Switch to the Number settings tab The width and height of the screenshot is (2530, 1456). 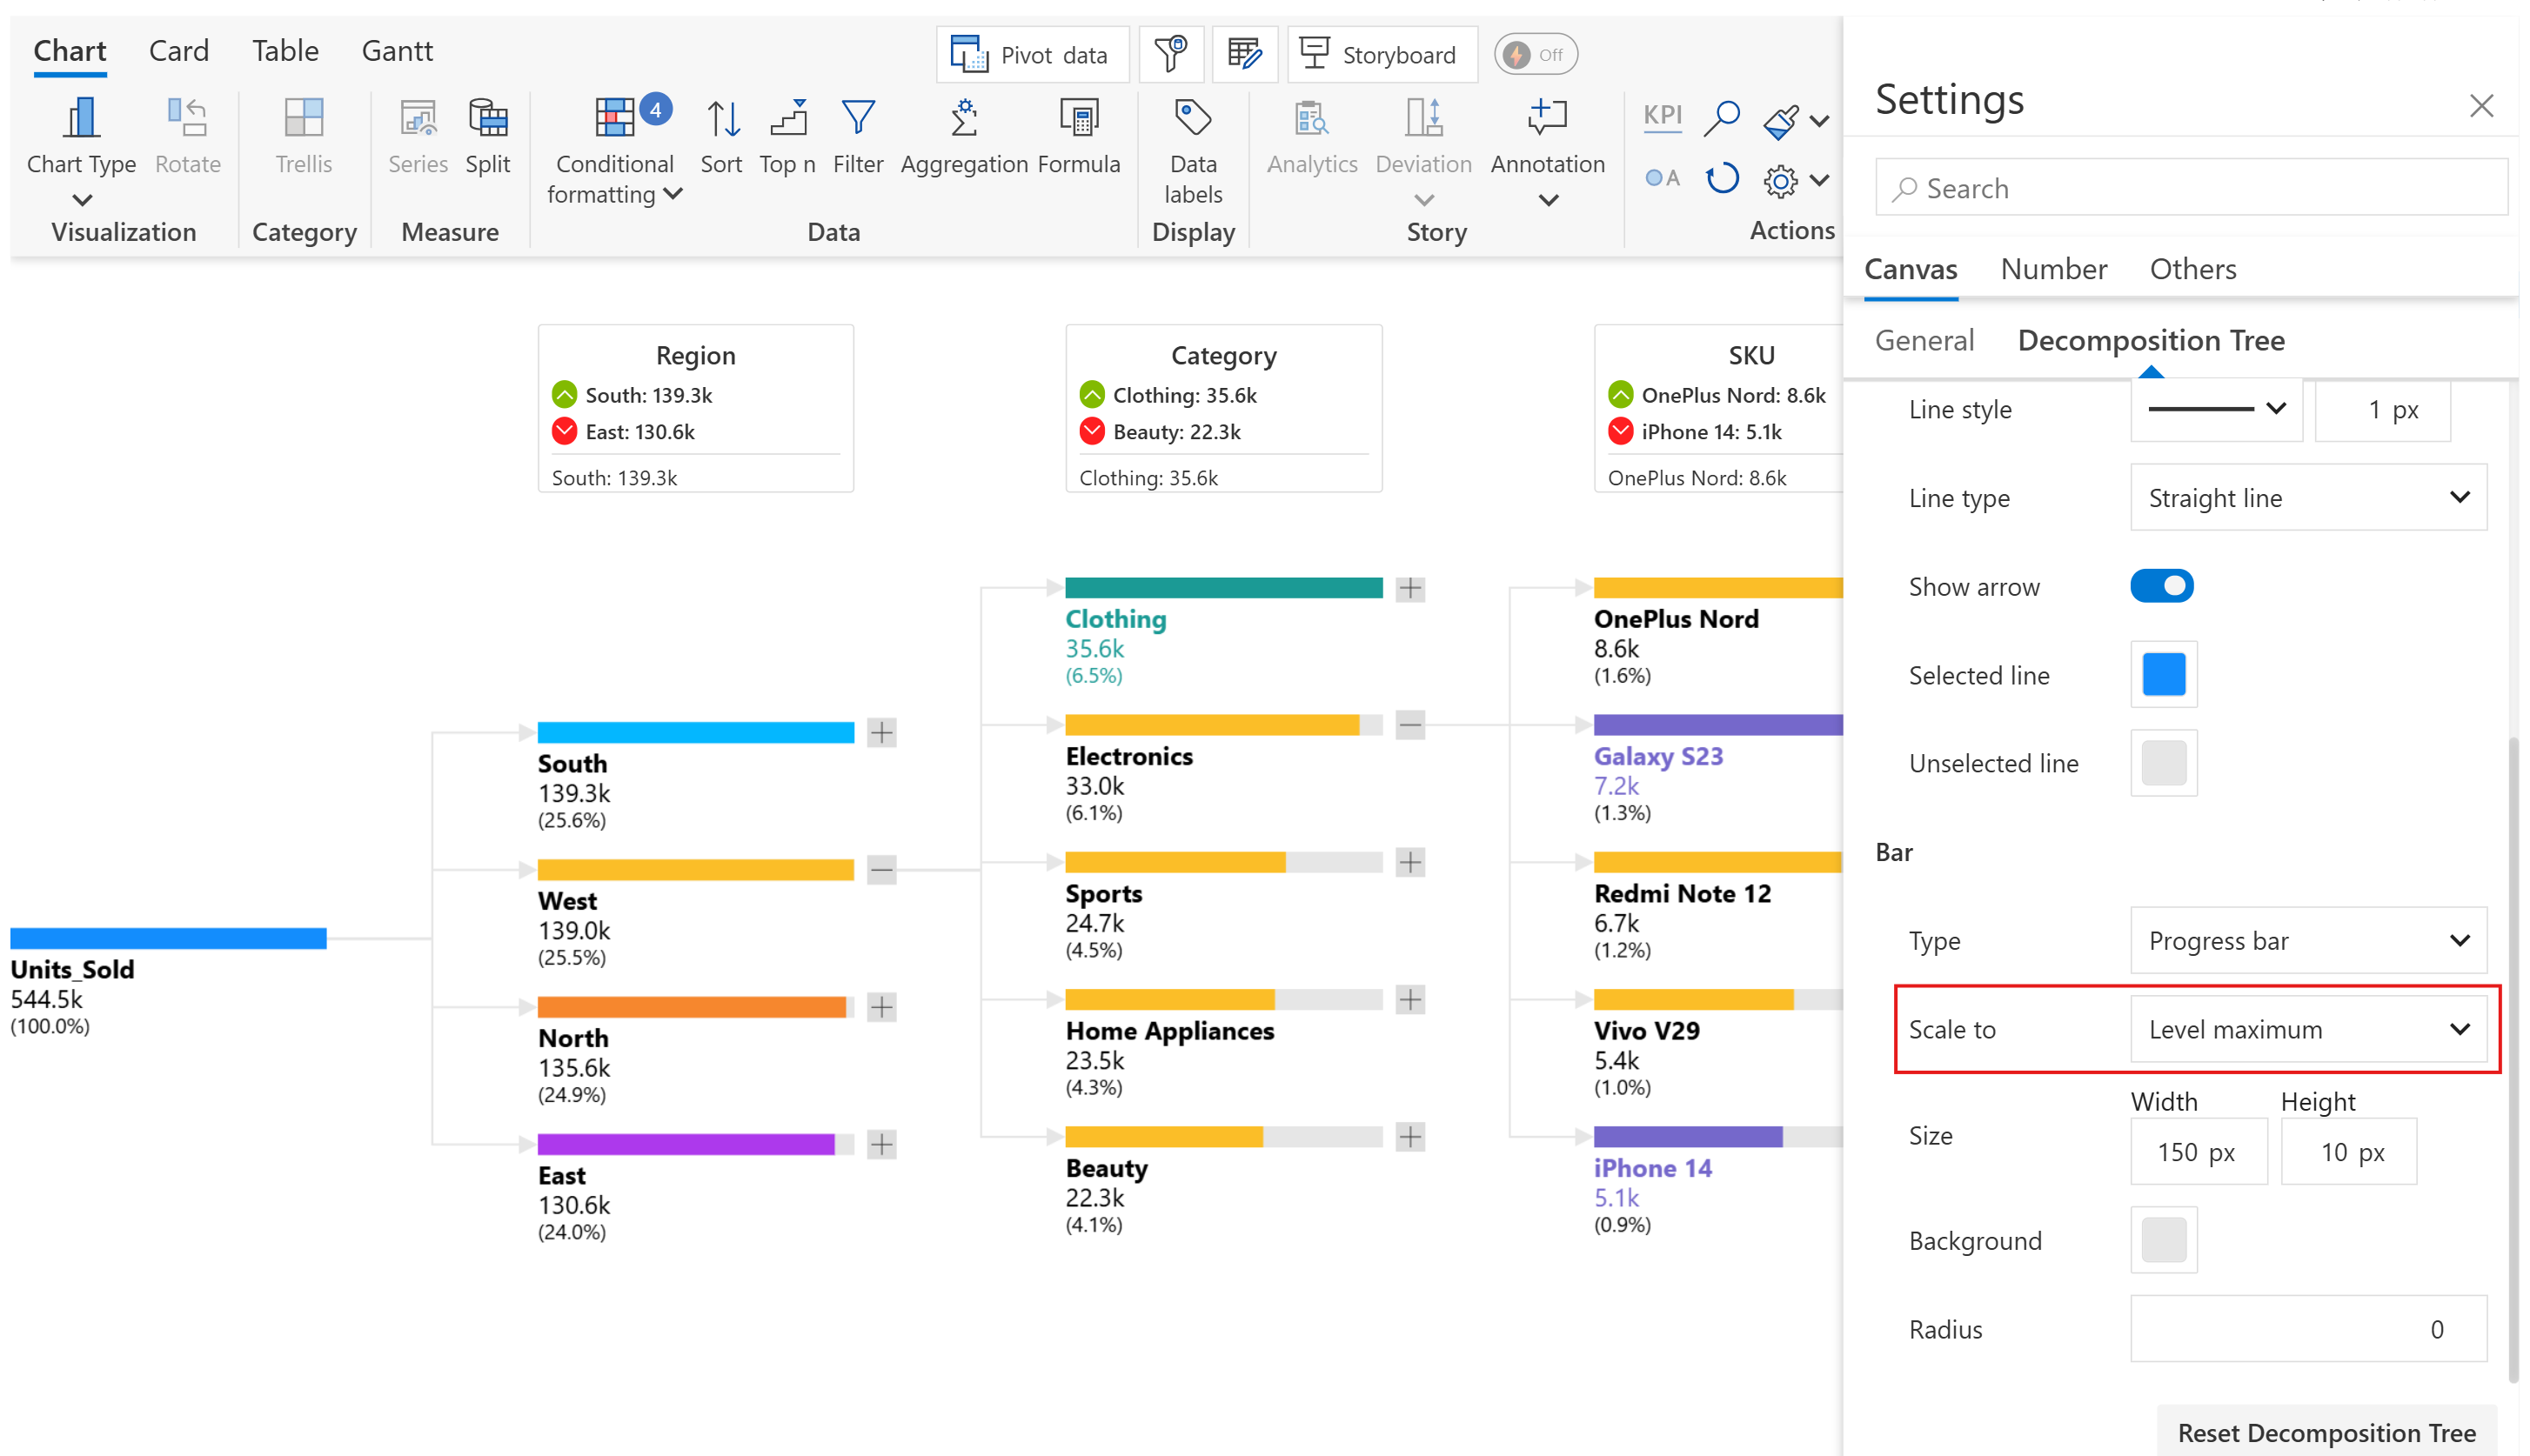point(2053,269)
